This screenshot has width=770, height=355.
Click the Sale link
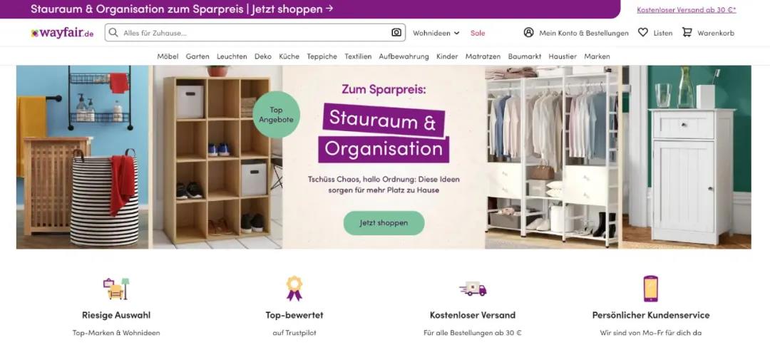point(477,33)
